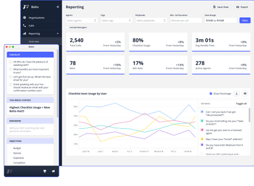Collapse the sidebar with double chevron icon
254x186 pixels.
pos(58,7)
